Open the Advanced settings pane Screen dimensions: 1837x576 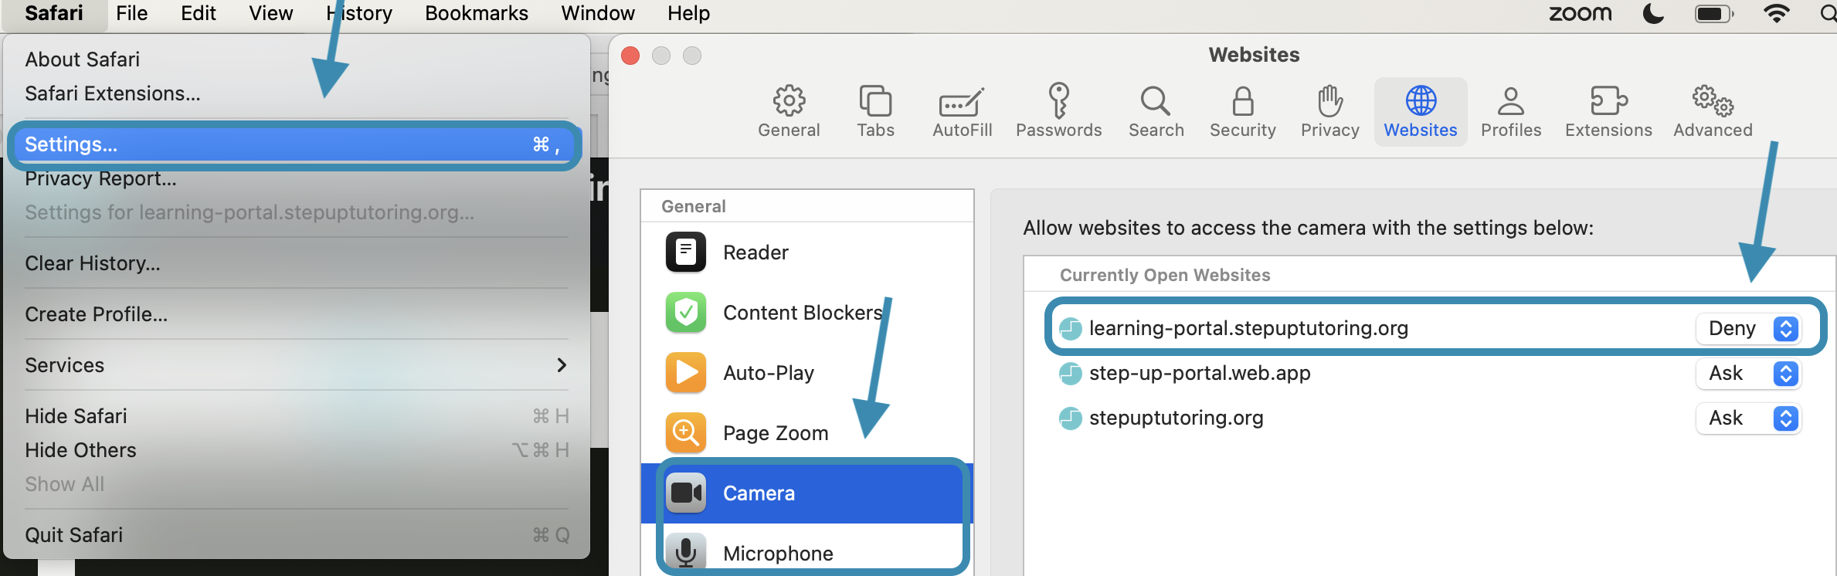click(1713, 112)
